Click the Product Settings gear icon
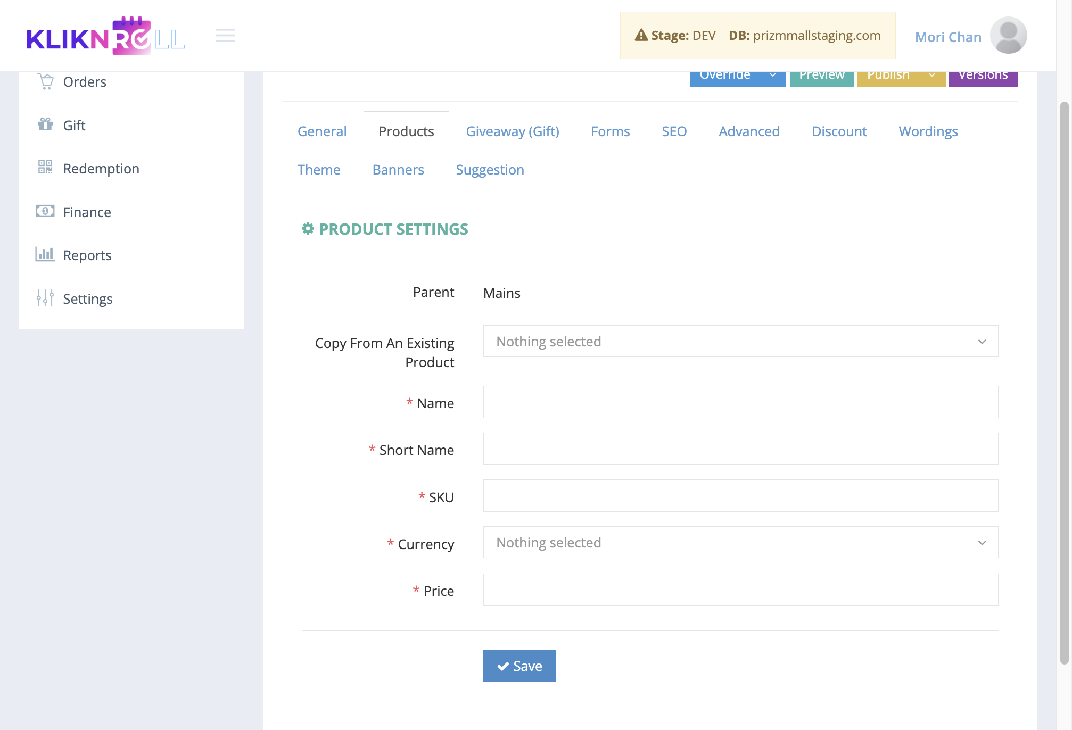The height and width of the screenshot is (730, 1072). tap(308, 229)
